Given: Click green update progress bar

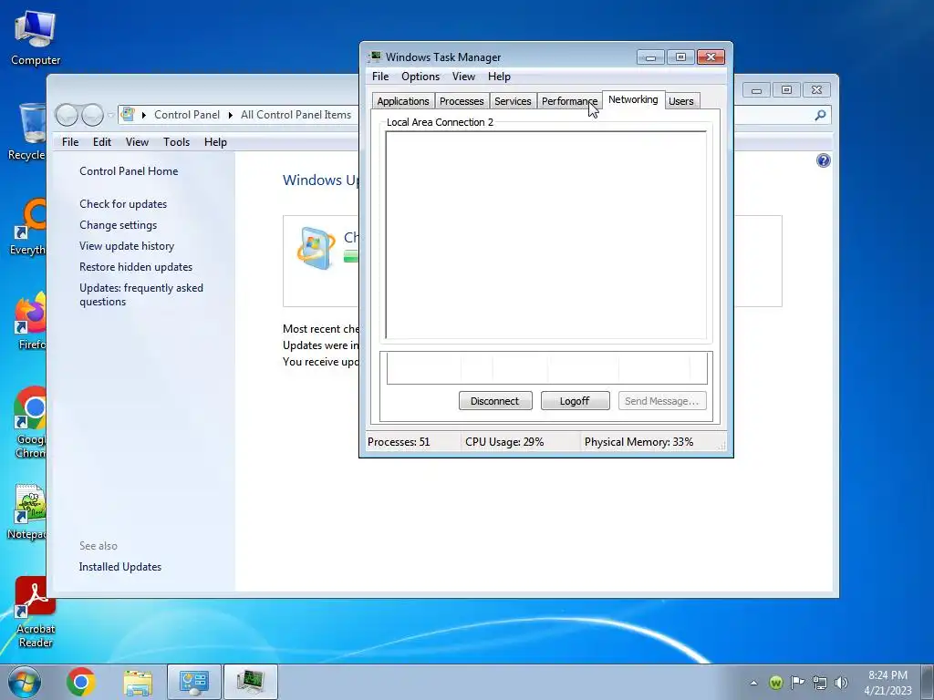Looking at the screenshot, I should tap(351, 256).
